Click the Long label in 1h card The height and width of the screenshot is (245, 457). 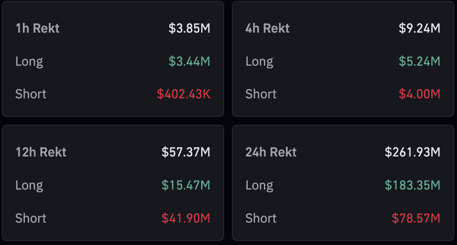point(29,61)
